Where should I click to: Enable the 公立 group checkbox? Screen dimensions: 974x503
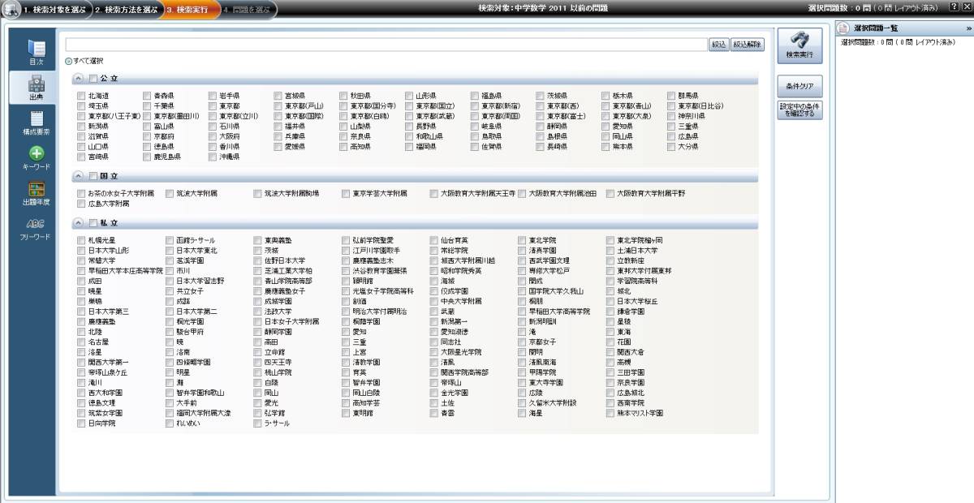pos(93,79)
